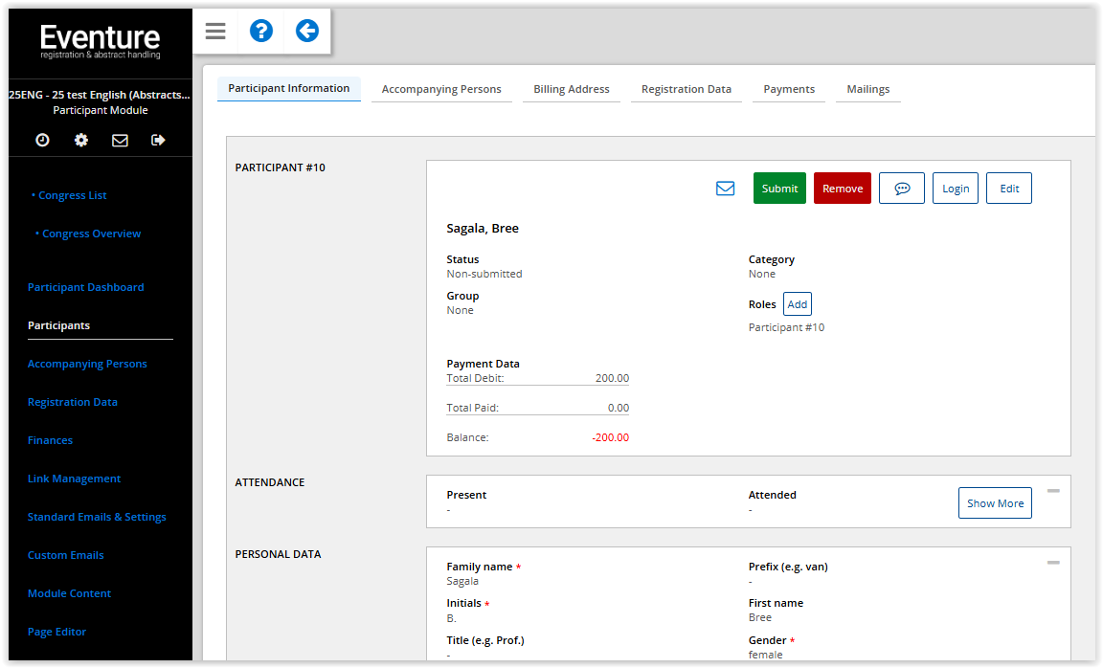Open the speech bubble comment button
This screenshot has width=1103, height=668.
tap(901, 189)
